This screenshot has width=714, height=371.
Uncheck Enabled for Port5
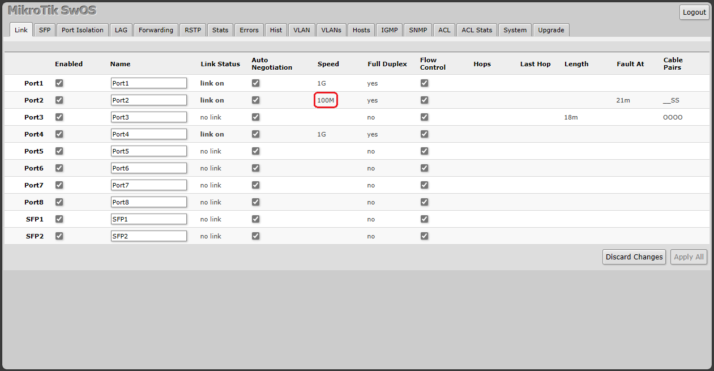point(59,151)
